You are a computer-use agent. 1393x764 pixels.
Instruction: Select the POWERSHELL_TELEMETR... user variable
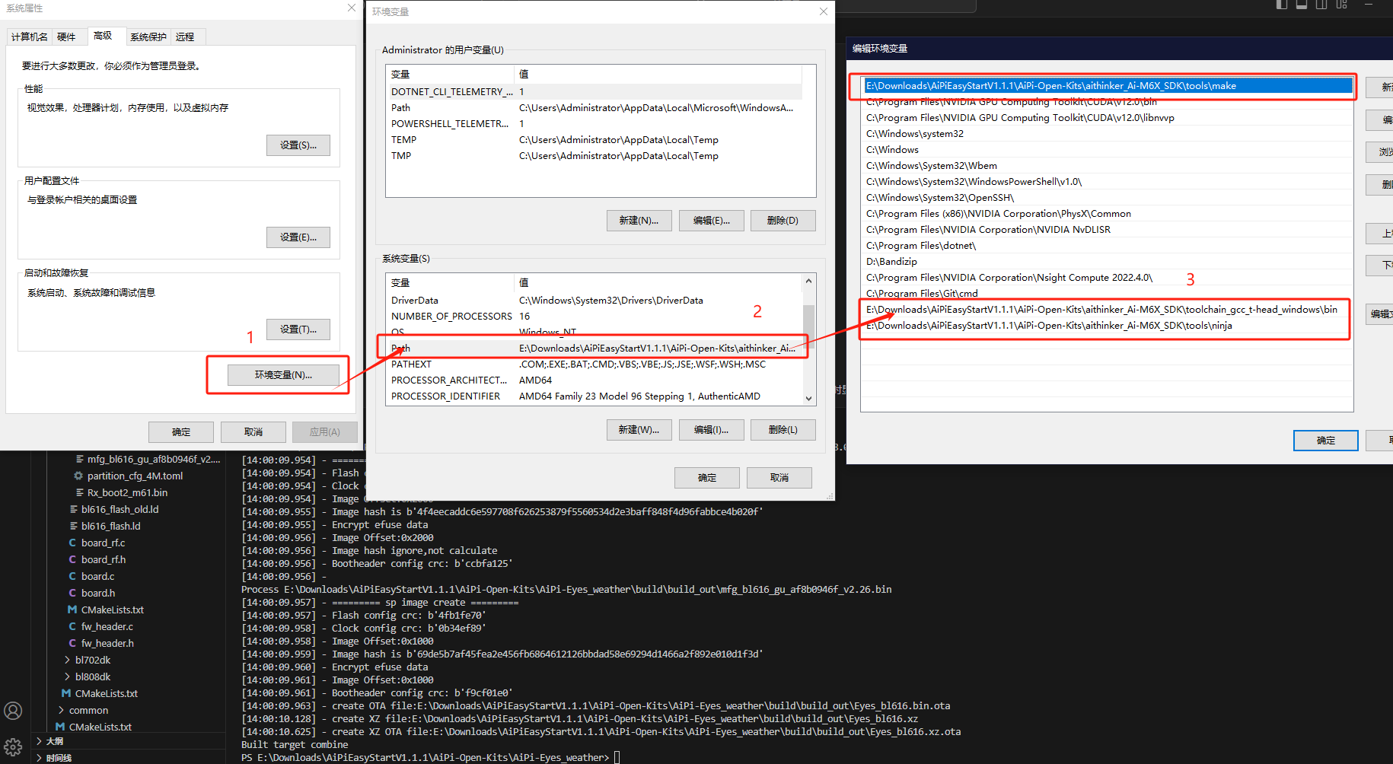pos(594,124)
